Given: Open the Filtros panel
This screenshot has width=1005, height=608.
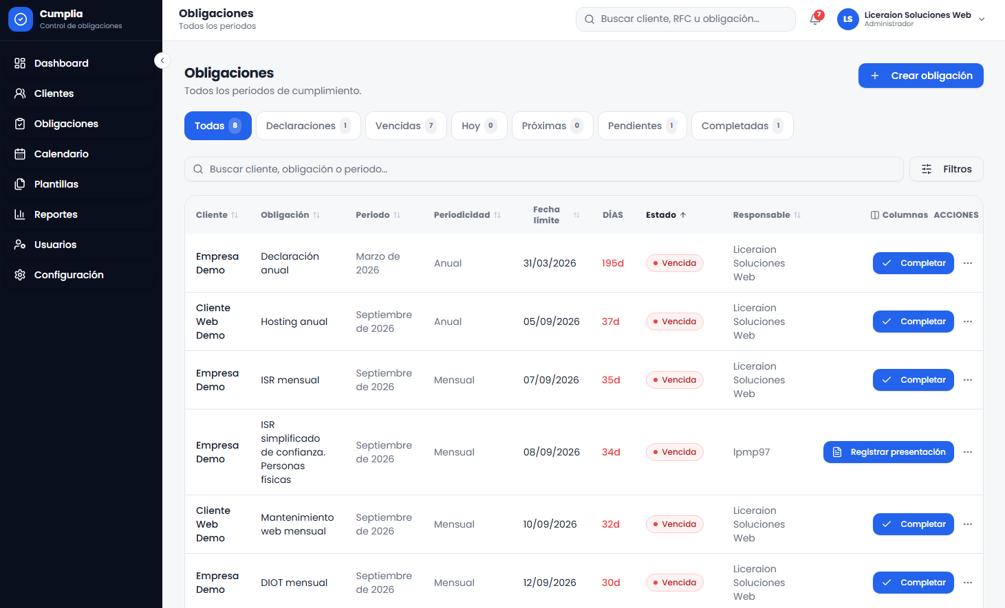Looking at the screenshot, I should click(x=947, y=169).
